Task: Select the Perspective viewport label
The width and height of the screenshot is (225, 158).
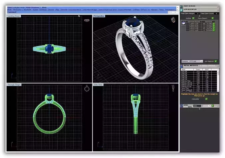Action: pyautogui.click(x=99, y=16)
